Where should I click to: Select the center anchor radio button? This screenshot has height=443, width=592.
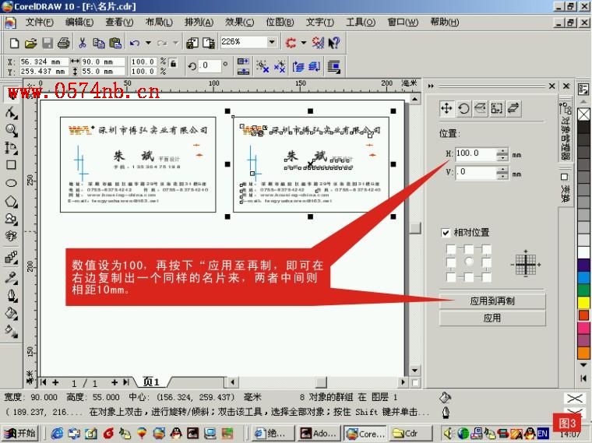click(469, 261)
